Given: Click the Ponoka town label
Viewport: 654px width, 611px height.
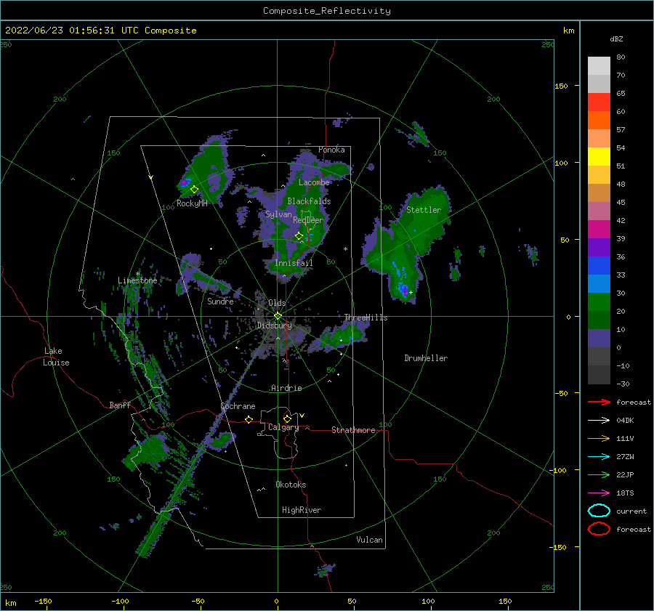Looking at the screenshot, I should (x=331, y=150).
